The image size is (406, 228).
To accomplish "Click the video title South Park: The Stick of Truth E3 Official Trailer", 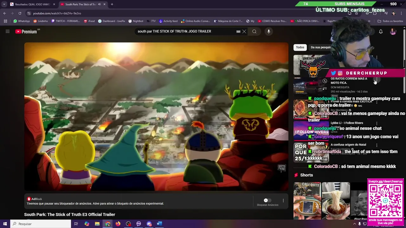I will (x=69, y=215).
